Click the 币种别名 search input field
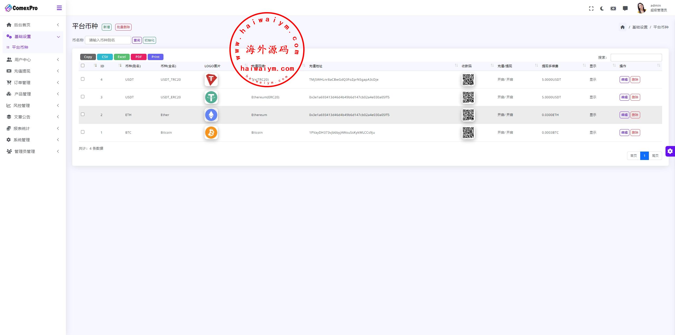This screenshot has width=675, height=335. (x=108, y=40)
